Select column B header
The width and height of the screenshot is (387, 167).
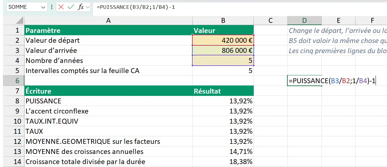(223, 21)
